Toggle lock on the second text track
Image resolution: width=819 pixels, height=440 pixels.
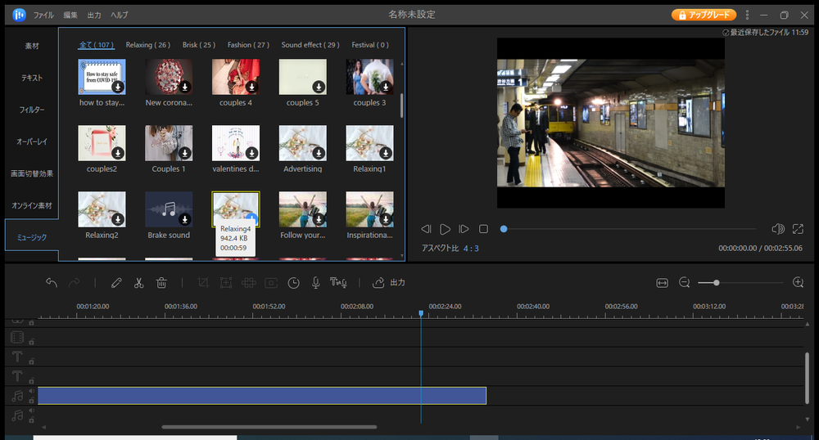point(31,380)
